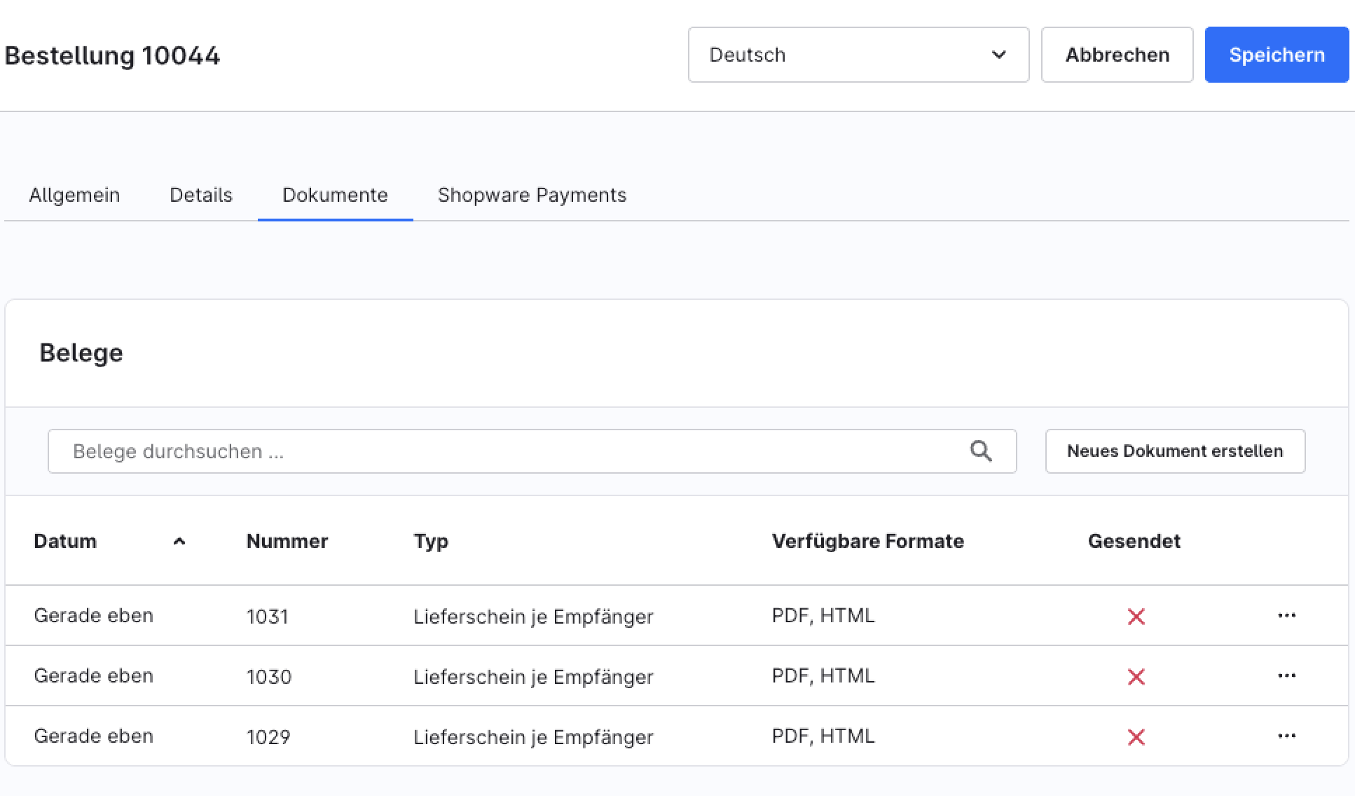Save the order with the Speichern button

[x=1277, y=55]
